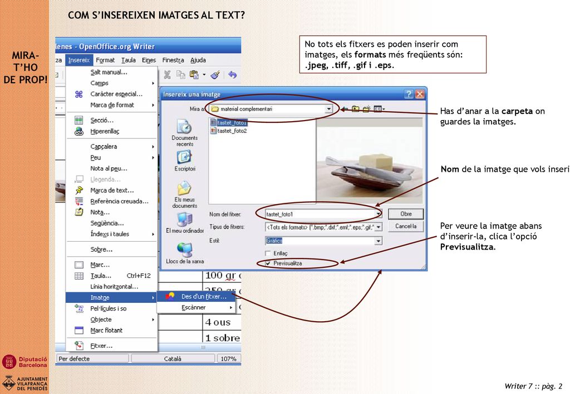This screenshot has width=570, height=394.
Task: Click the Pel·lícules i so icon
Action: point(79,308)
